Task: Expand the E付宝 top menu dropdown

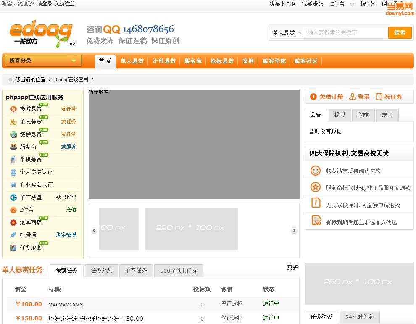Action: (x=340, y=4)
